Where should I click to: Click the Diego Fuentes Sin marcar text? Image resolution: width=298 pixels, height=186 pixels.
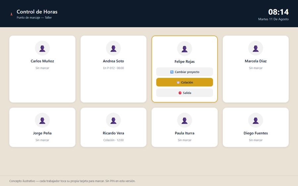[x=256, y=140]
